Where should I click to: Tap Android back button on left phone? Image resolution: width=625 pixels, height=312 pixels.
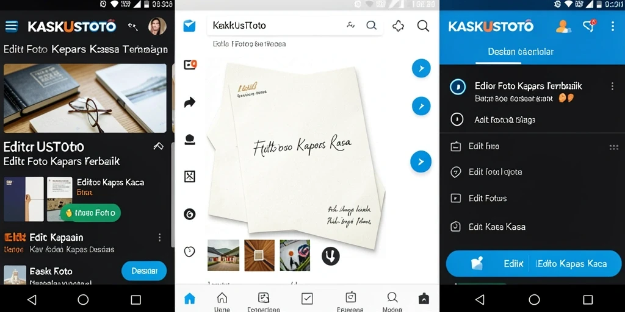click(x=32, y=299)
